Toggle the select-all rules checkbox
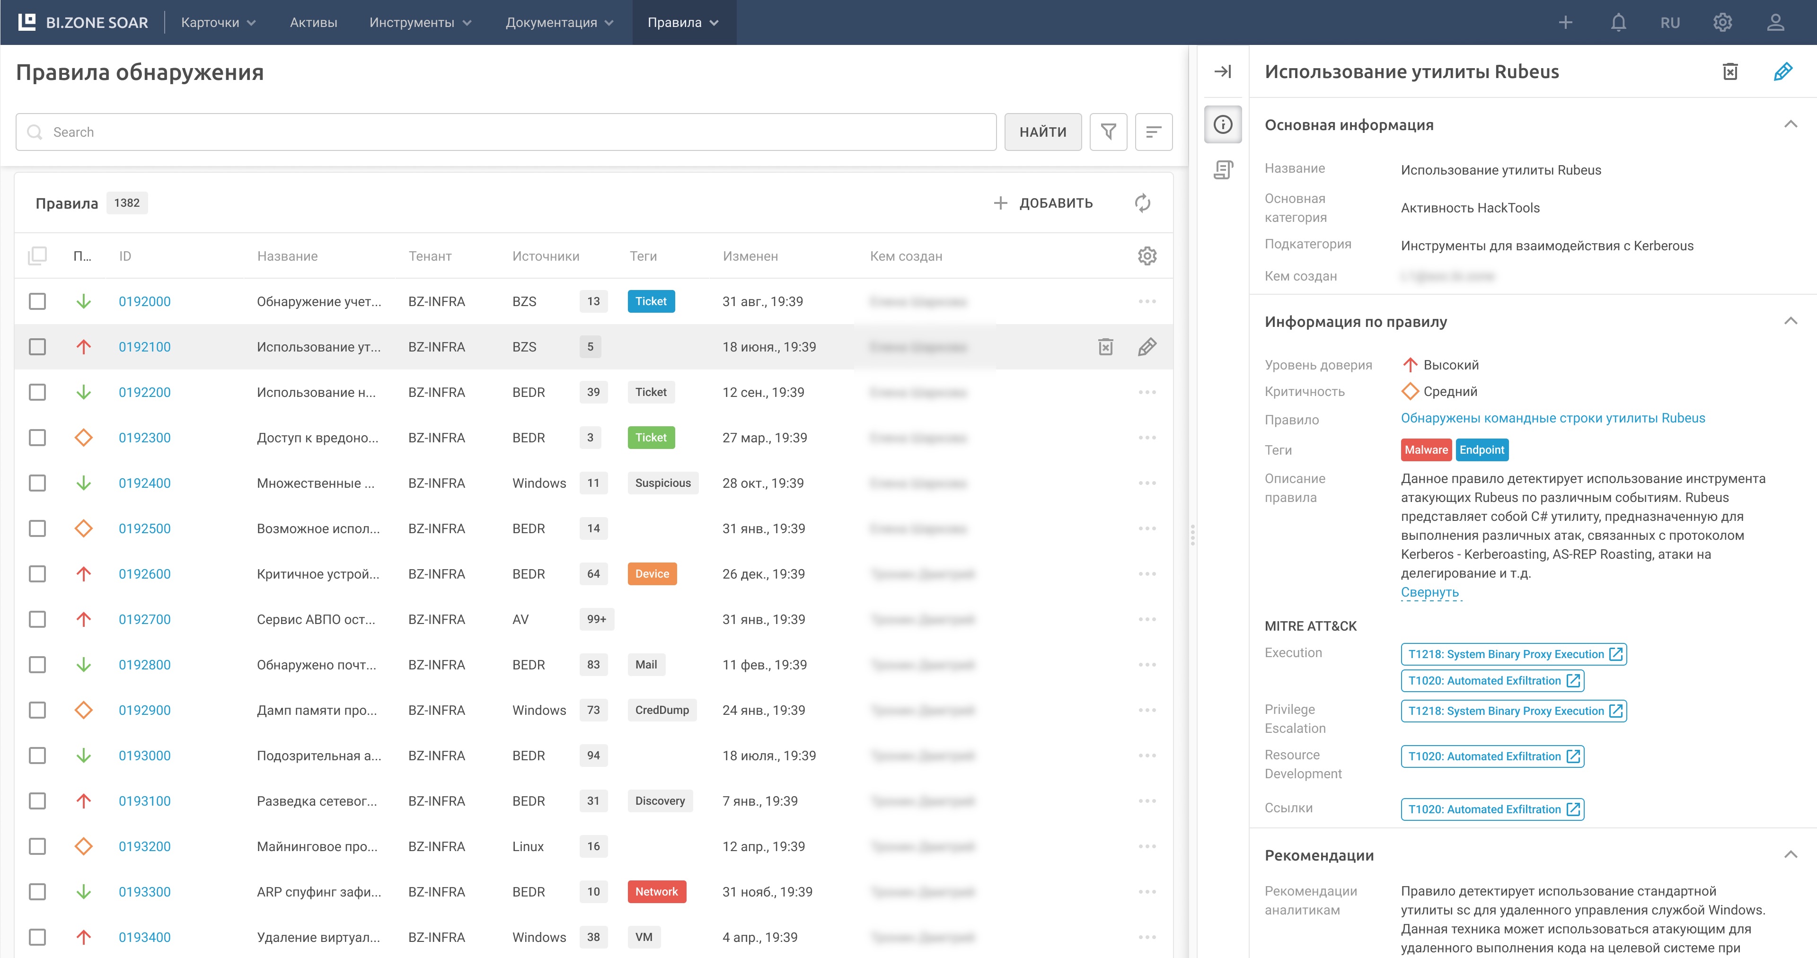The width and height of the screenshot is (1817, 958). [37, 255]
